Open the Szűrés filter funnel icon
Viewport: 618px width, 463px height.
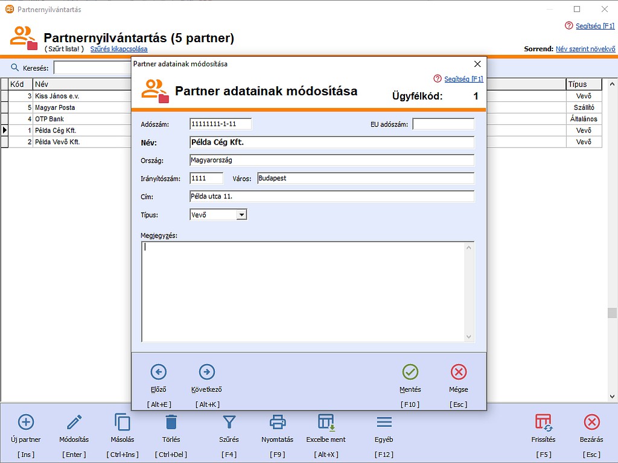pyautogui.click(x=229, y=422)
